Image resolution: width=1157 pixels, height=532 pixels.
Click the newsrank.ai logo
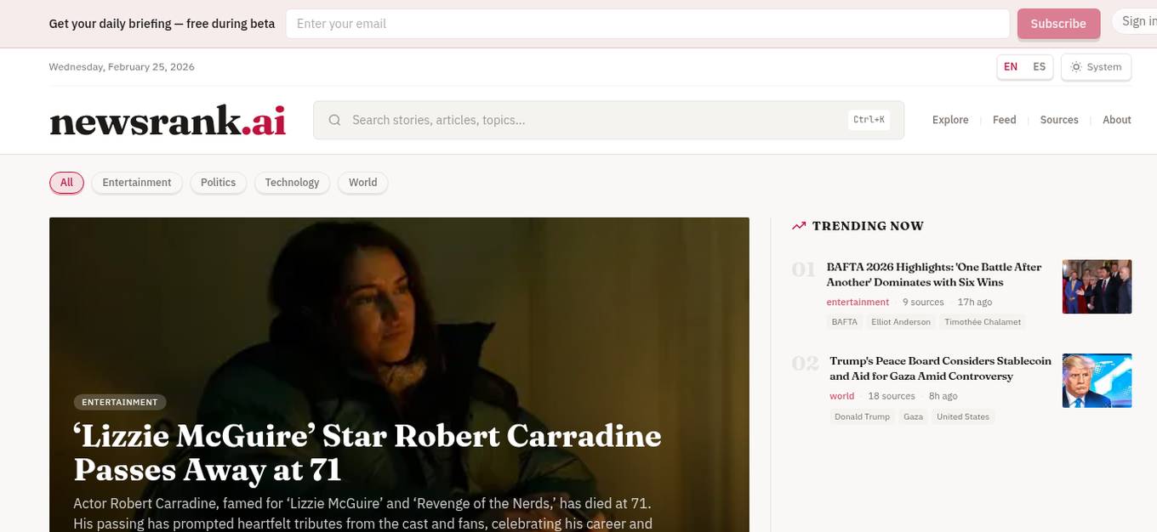(x=167, y=120)
